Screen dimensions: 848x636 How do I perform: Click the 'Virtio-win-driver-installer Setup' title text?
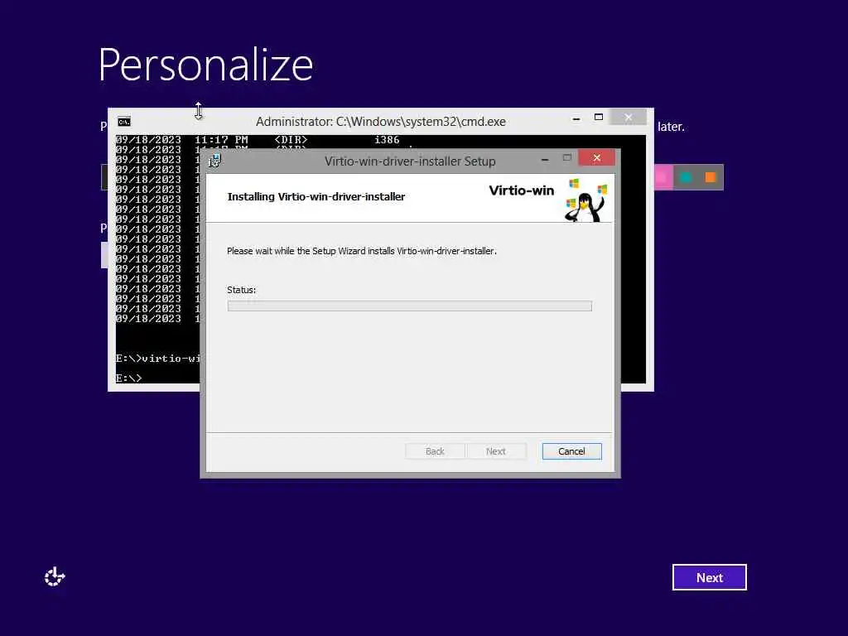[410, 161]
